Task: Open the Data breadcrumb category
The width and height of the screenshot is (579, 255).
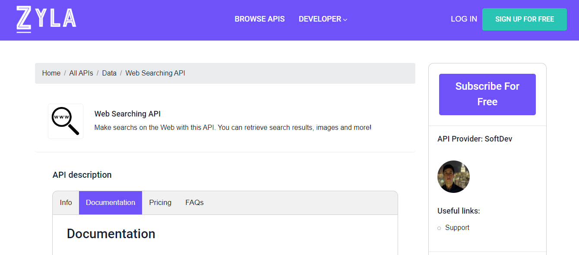Action: [x=109, y=73]
